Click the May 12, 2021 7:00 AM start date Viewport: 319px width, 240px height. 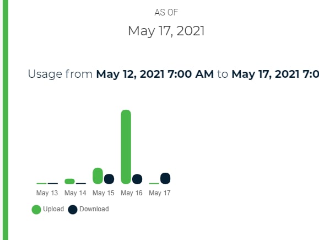tap(155, 74)
